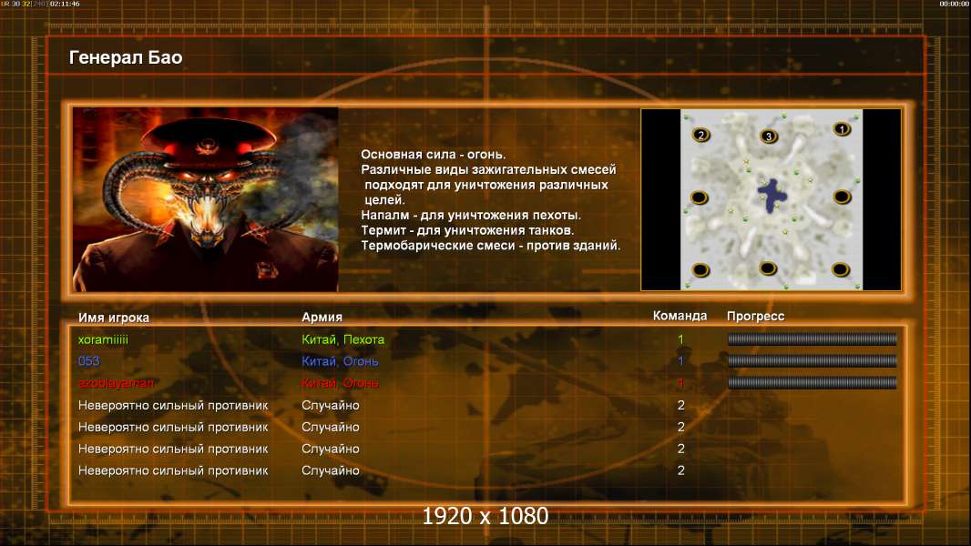Image resolution: width=971 pixels, height=546 pixels.
Task: Click team number 1 in azoblayaman's row
Action: [680, 383]
